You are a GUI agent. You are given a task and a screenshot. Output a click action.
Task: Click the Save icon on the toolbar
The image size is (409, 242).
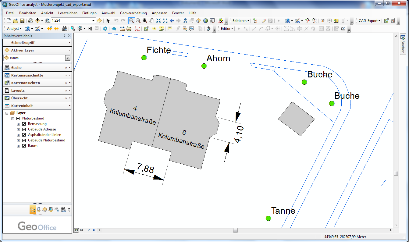click(x=22, y=20)
